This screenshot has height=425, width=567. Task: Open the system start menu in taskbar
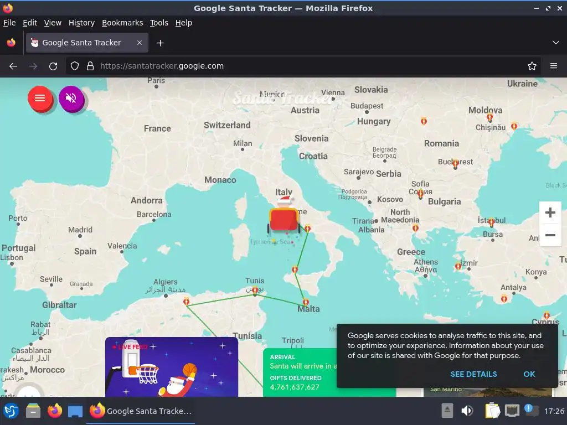pyautogui.click(x=11, y=411)
